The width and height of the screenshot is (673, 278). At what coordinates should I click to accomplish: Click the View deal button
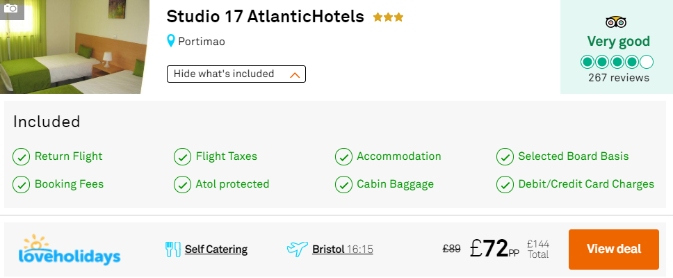tap(614, 250)
